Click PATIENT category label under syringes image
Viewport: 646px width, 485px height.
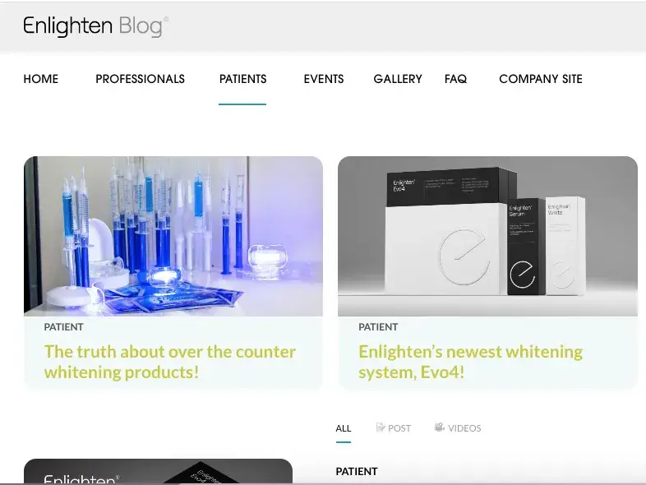(x=64, y=327)
